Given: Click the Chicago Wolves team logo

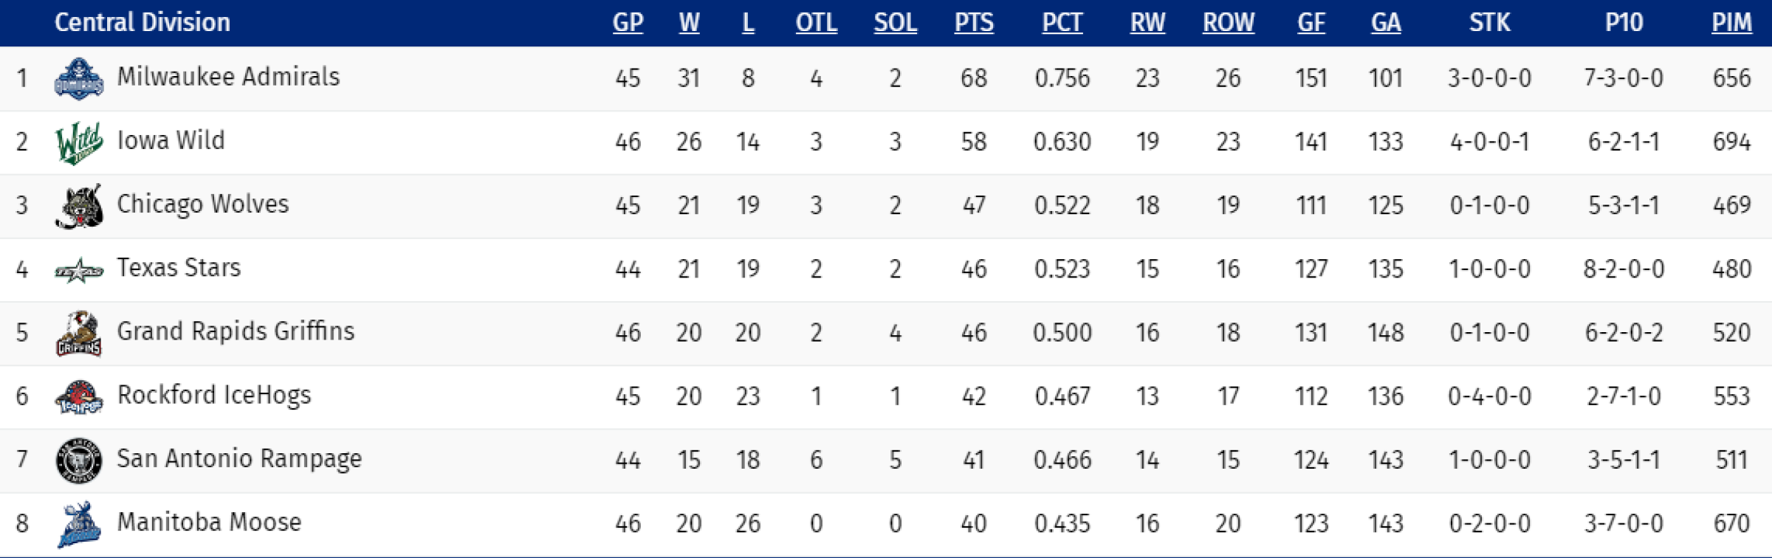Looking at the screenshot, I should click(x=79, y=207).
